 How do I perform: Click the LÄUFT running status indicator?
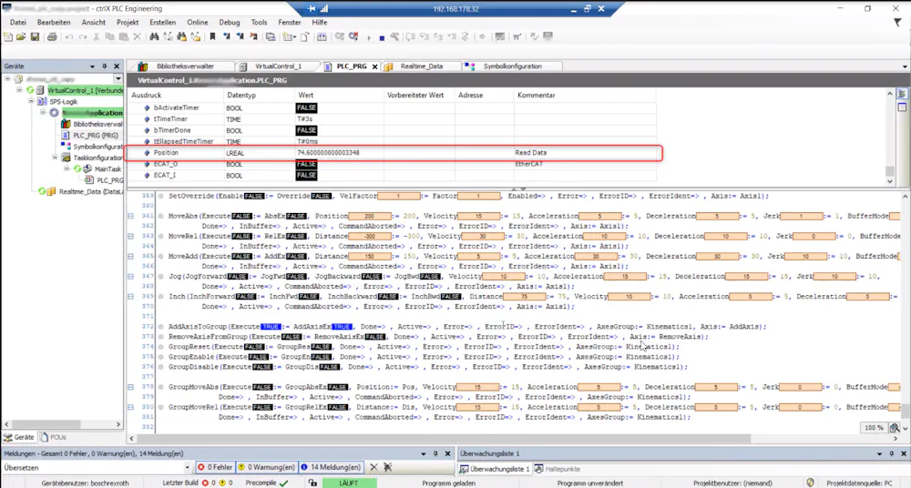349,483
